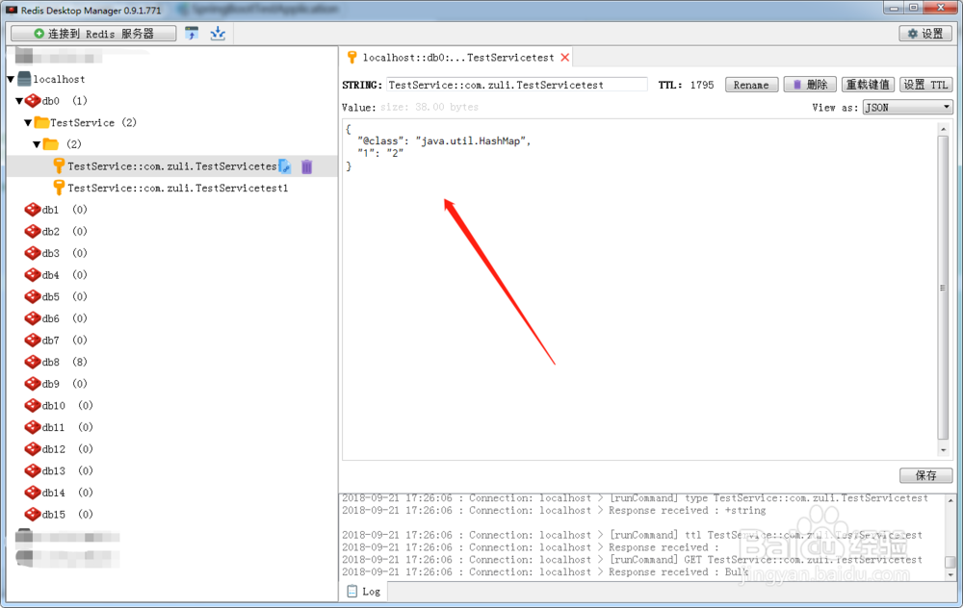Click the TestService folder icon
This screenshot has height=608, width=963.
41,122
